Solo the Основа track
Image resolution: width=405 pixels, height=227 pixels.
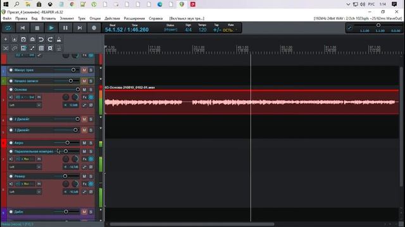pos(91,90)
